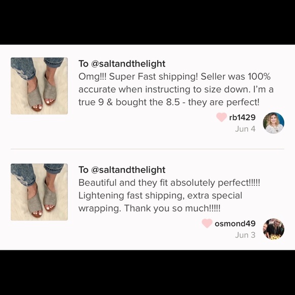Open osmond49's round profile avatar

click(273, 229)
